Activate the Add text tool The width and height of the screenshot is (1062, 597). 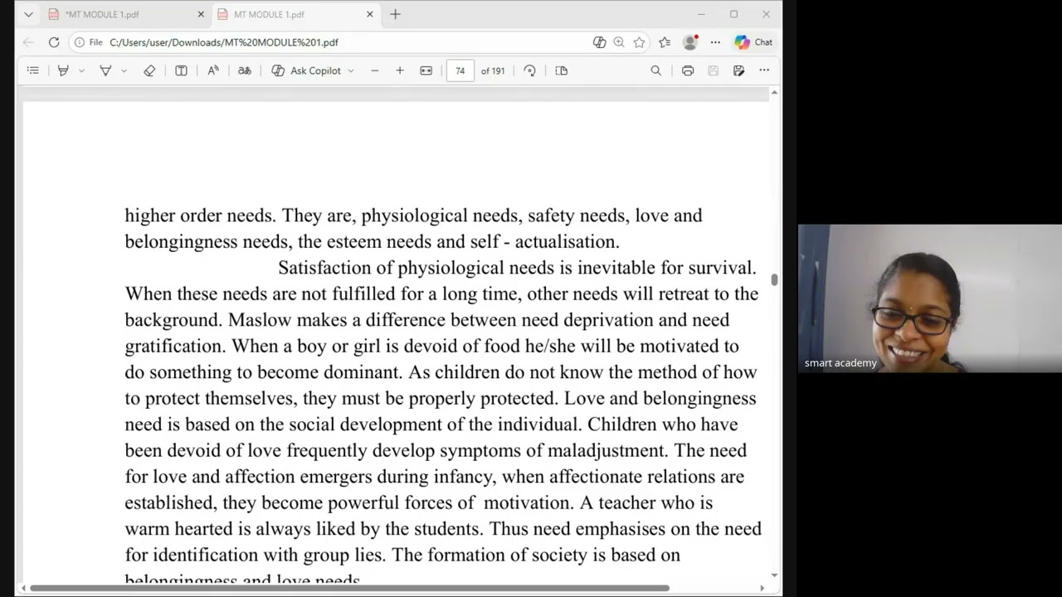click(181, 70)
